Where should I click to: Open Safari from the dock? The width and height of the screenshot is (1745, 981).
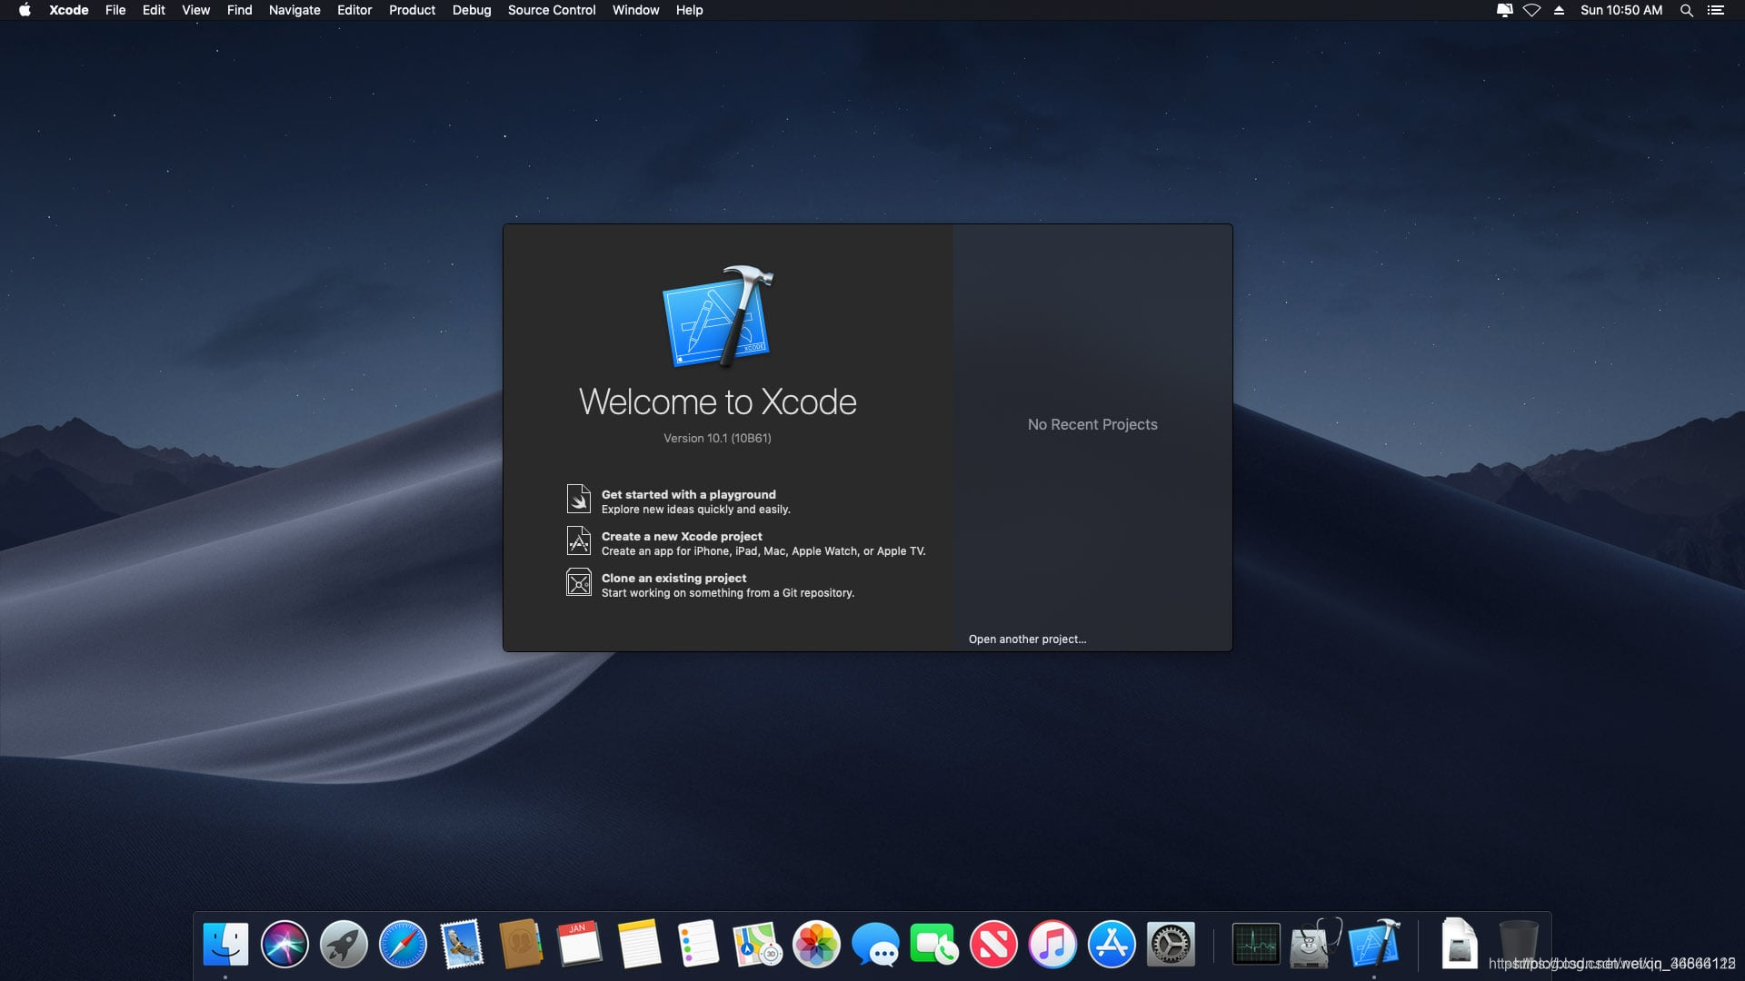(403, 944)
